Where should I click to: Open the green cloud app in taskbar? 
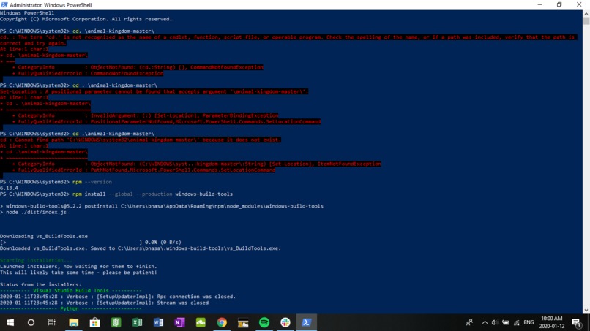(201, 322)
